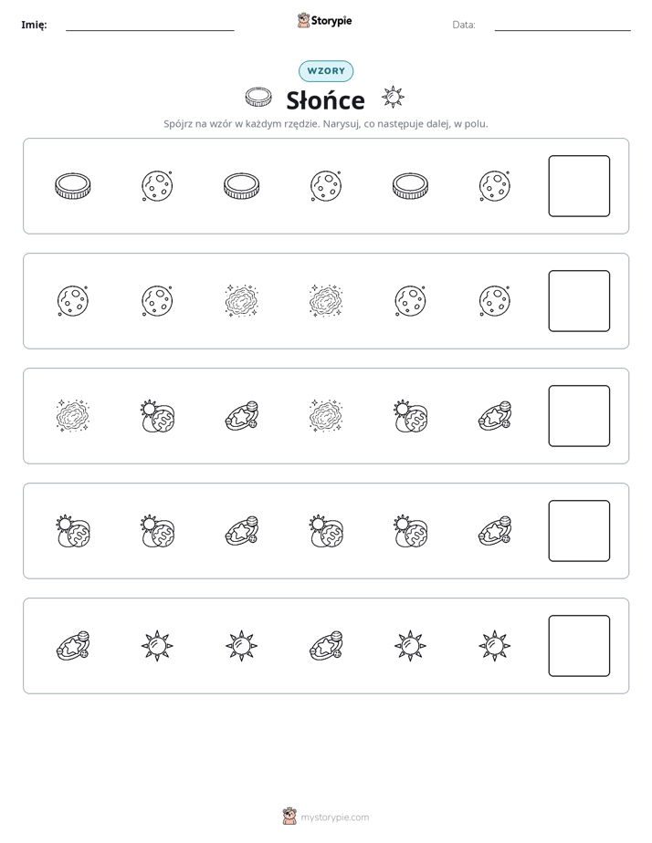Click the coin icon left of Słońce title
This screenshot has height=843, width=652.
pos(258,98)
